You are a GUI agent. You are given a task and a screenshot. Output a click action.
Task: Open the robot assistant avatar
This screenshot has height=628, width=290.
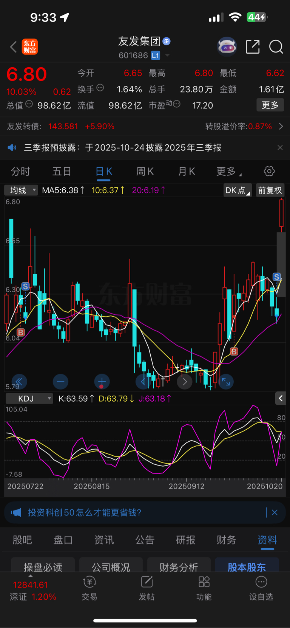[x=227, y=47]
